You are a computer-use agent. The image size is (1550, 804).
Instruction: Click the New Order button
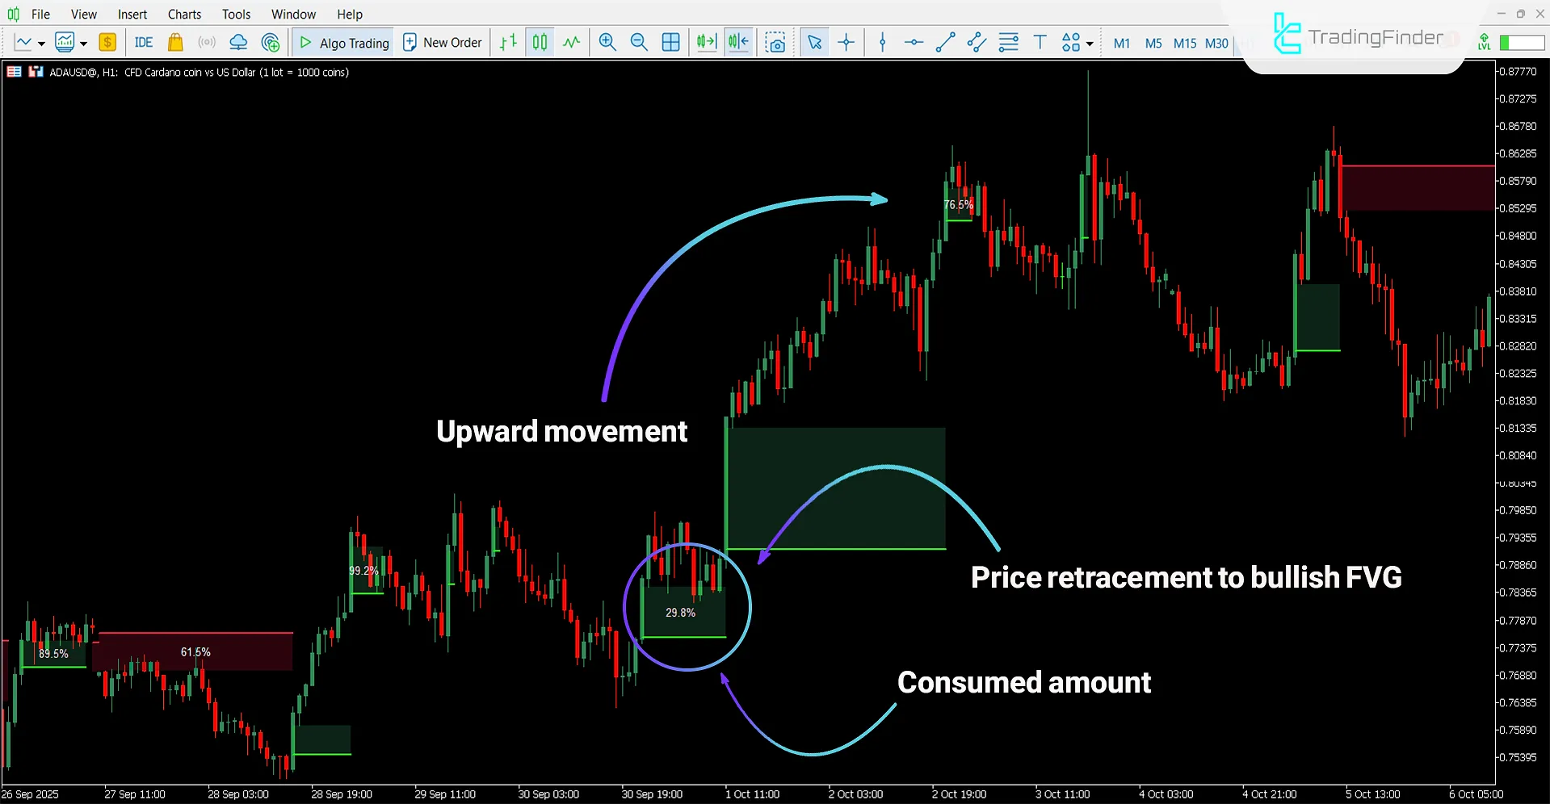(443, 43)
